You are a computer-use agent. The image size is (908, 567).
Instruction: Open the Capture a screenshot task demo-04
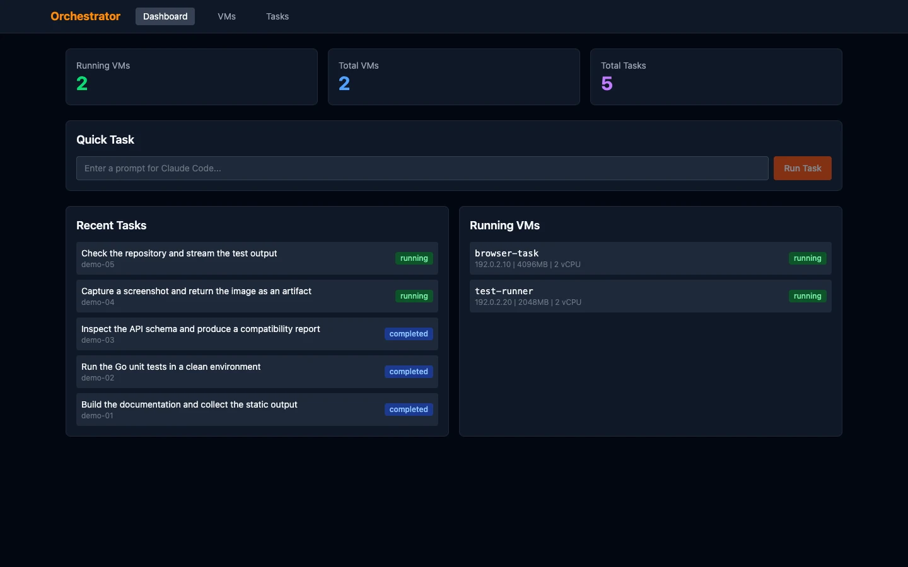point(257,296)
